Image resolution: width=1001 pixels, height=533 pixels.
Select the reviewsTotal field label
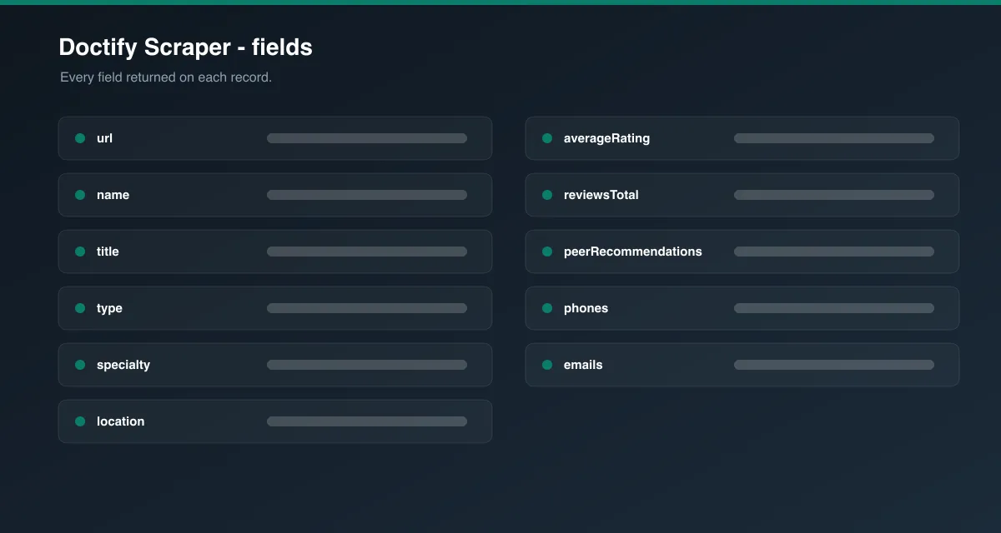[601, 195]
